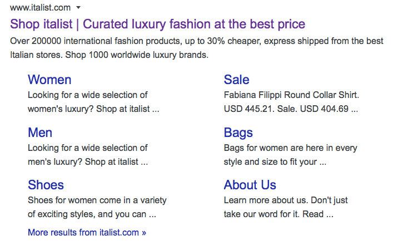Click the 'Shoes for women come in a variety' snippet
Image resolution: width=408 pixels, height=250 pixels.
pyautogui.click(x=97, y=200)
